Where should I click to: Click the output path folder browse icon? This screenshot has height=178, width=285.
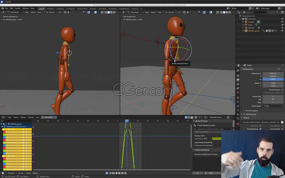(x=282, y=122)
